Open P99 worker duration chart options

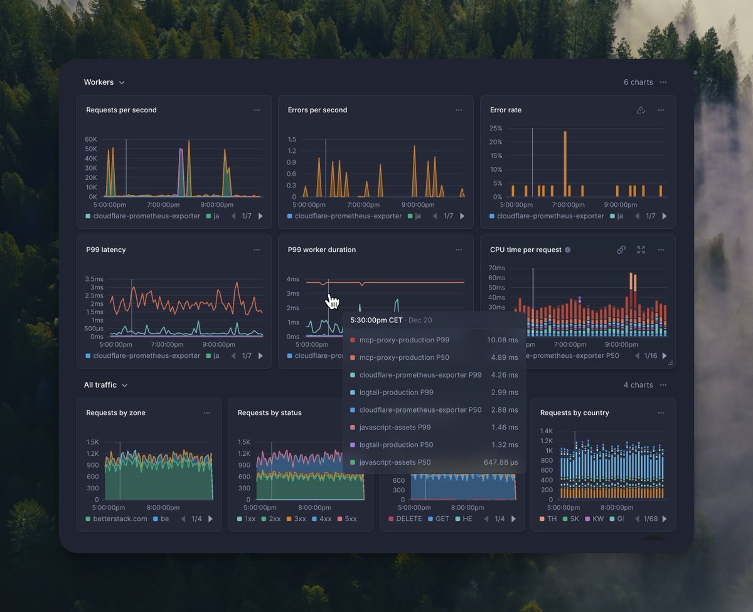coord(459,250)
